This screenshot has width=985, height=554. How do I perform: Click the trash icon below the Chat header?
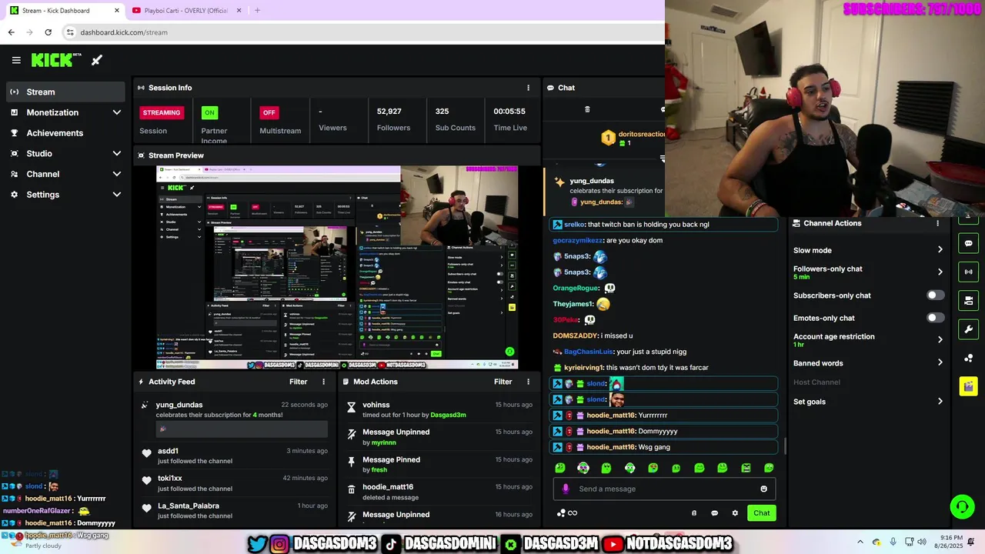[587, 109]
